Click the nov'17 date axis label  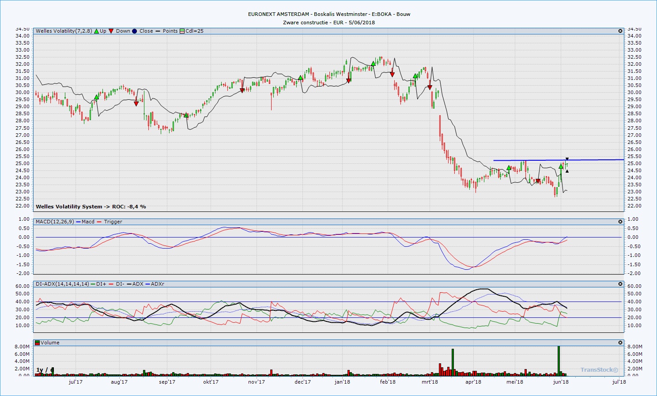(x=257, y=382)
